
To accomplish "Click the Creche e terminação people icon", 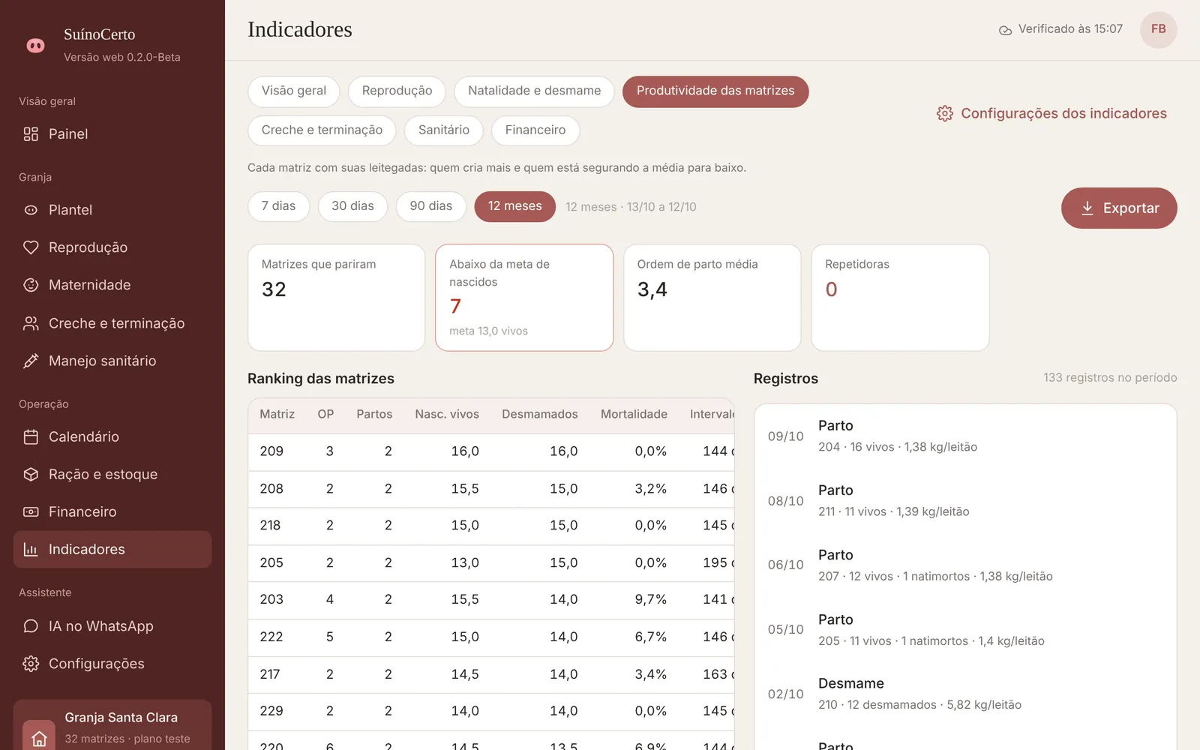I will point(31,323).
